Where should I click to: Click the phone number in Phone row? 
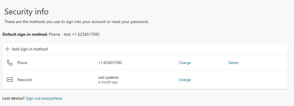110,63
